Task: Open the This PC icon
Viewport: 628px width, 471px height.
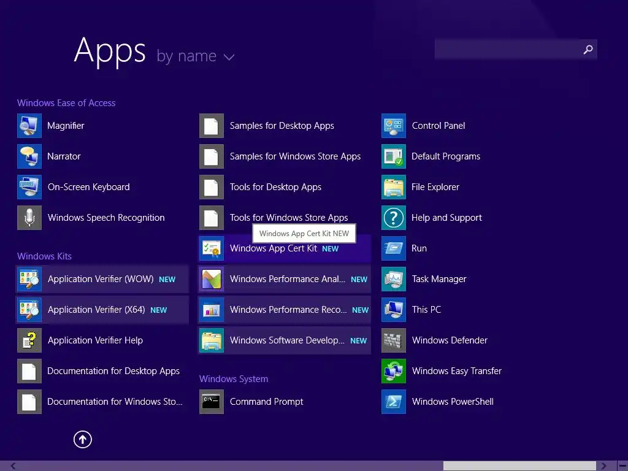Action: (394, 310)
